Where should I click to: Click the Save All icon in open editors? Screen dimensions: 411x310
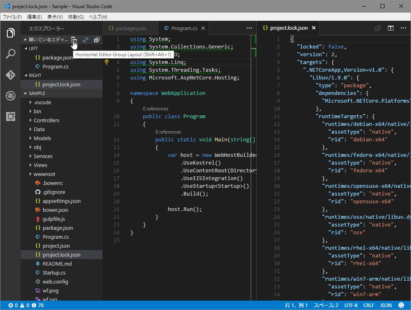pos(85,40)
